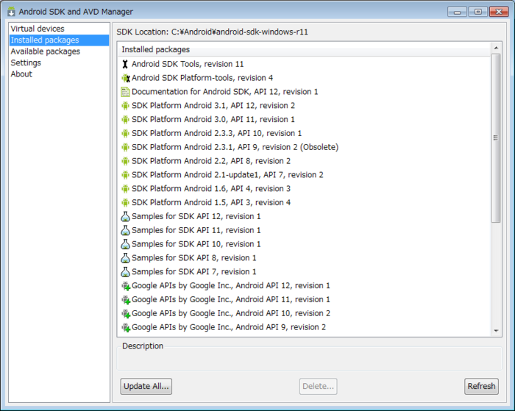This screenshot has height=411, width=515.
Task: Click flask icon for Samples SDK API 11
Action: pyautogui.click(x=125, y=230)
